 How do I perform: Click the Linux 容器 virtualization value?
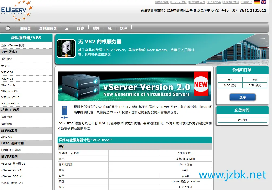coord(185,164)
